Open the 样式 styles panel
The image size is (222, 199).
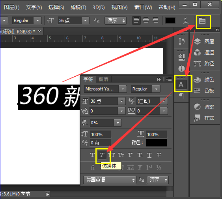point(204,118)
